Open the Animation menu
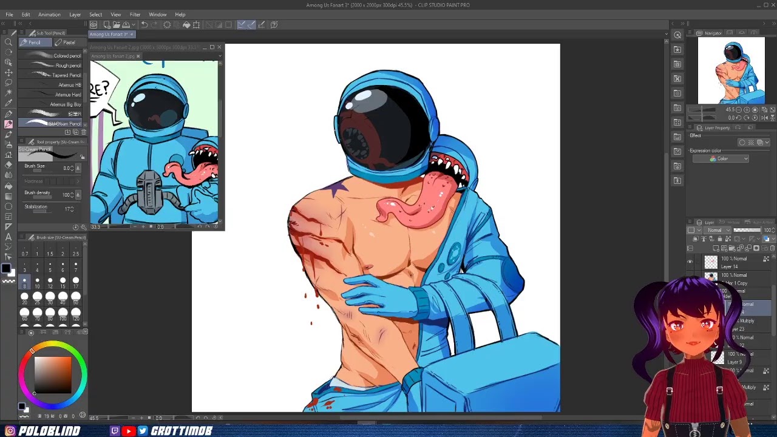Image resolution: width=777 pixels, height=437 pixels. [49, 15]
